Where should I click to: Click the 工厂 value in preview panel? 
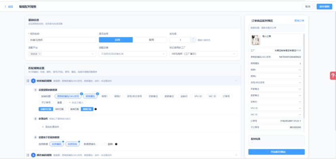coord(288,51)
